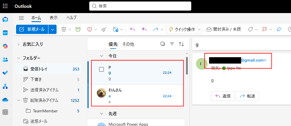
Task: Open Mail in the left app rail
Action: 5,19
